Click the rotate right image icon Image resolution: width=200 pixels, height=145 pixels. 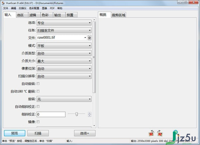[160, 133]
